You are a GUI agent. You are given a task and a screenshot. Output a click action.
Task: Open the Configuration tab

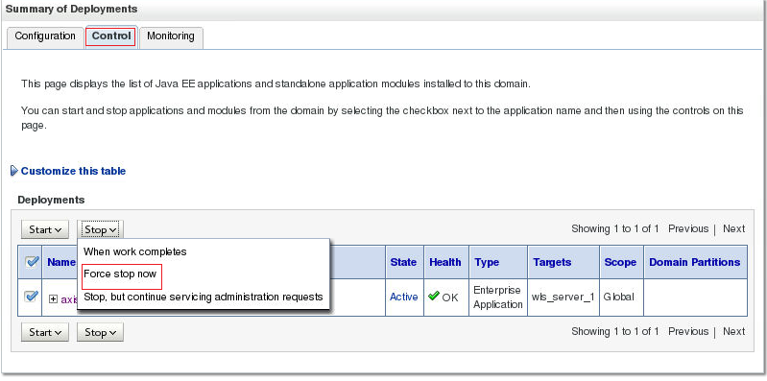pos(45,36)
